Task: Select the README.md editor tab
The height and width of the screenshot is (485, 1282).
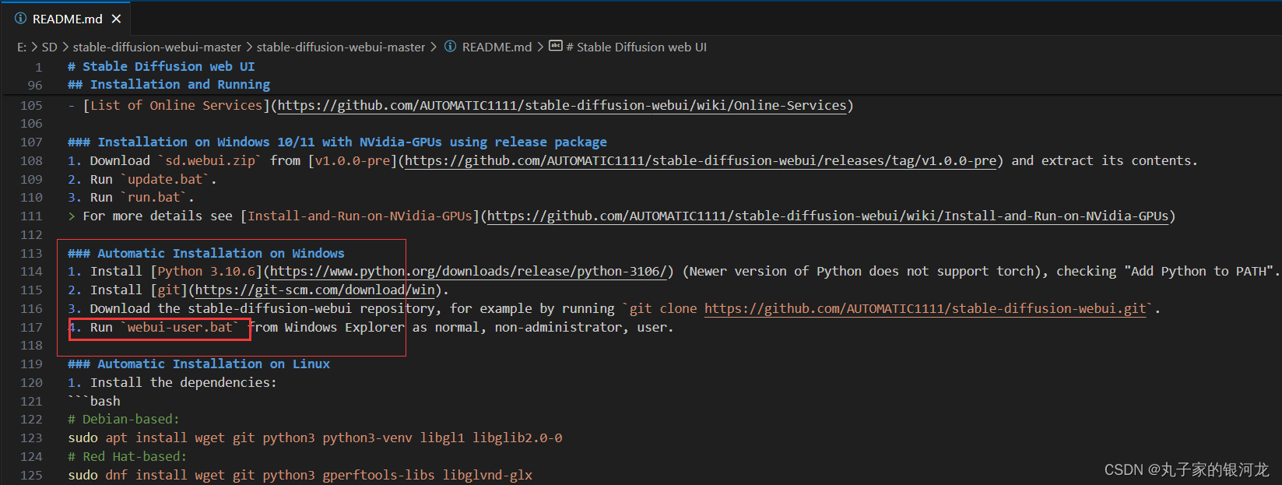Action: (65, 19)
